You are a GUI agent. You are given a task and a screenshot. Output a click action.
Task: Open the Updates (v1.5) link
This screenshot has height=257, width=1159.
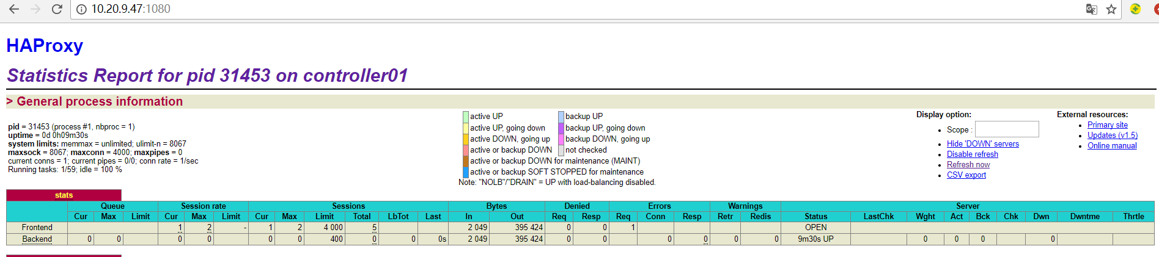point(1113,135)
